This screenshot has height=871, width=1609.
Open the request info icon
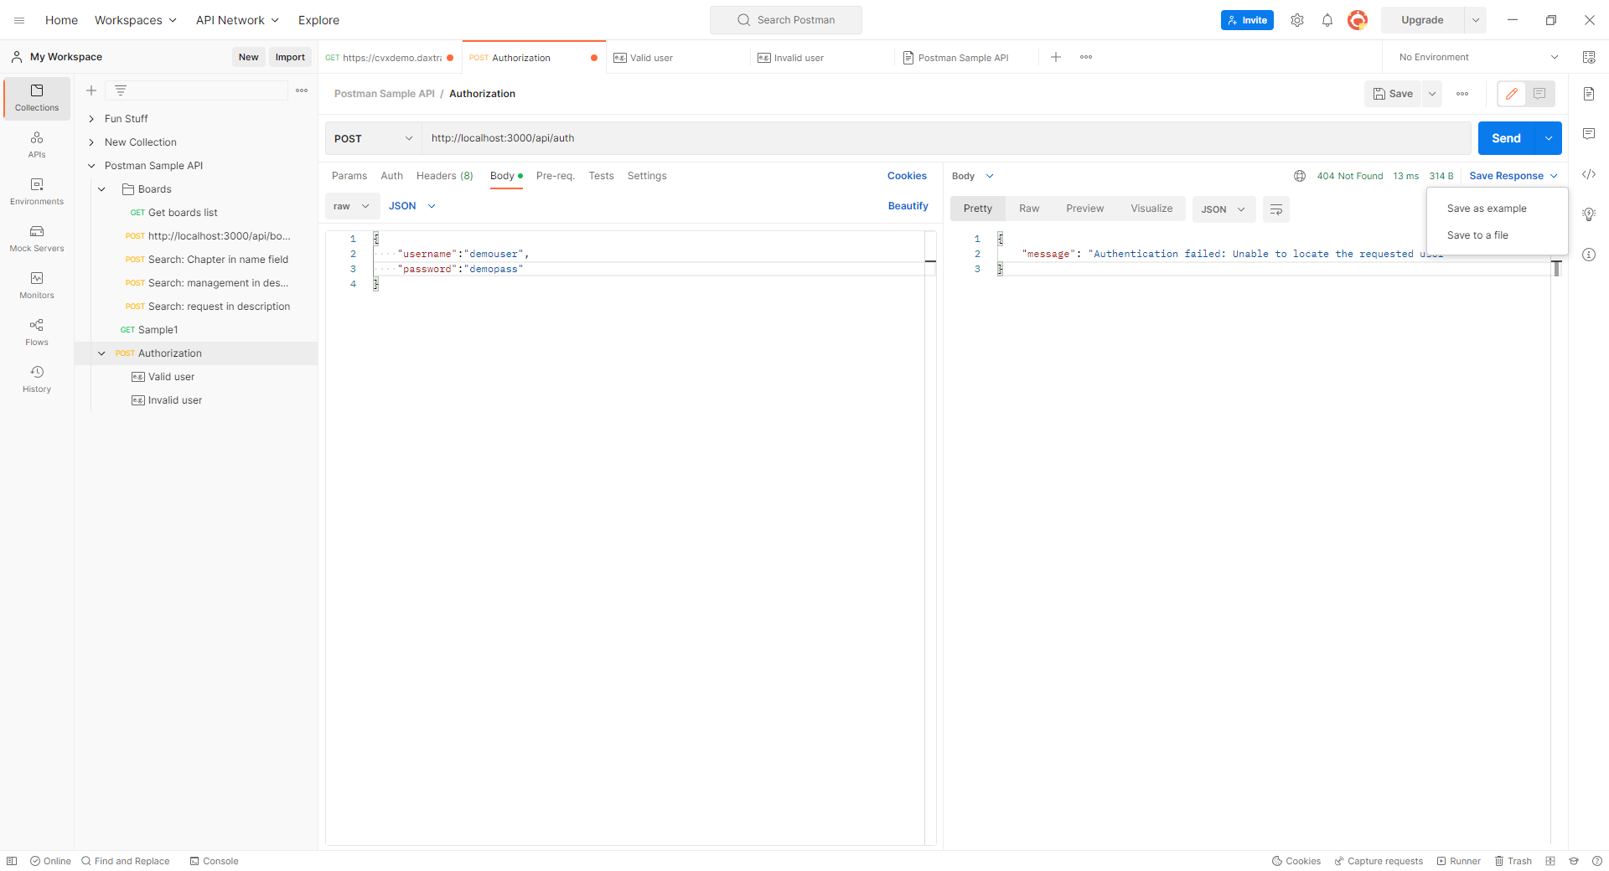(x=1589, y=255)
